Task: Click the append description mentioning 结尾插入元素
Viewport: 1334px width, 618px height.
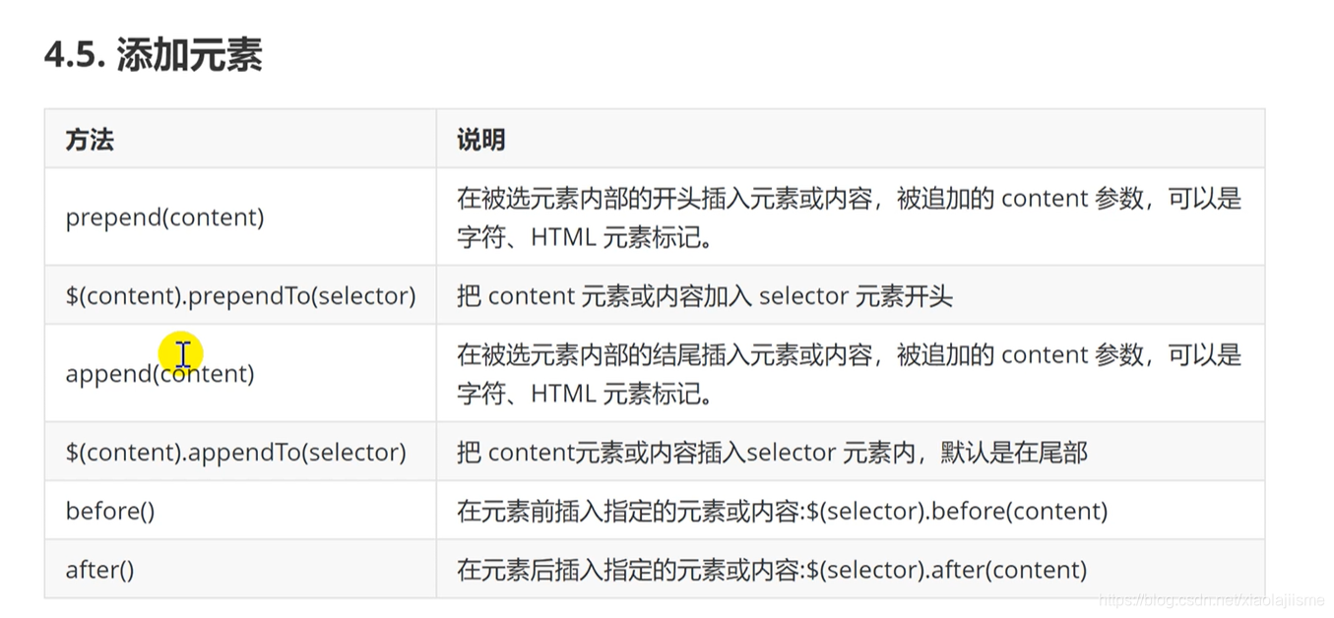Action: tap(849, 374)
